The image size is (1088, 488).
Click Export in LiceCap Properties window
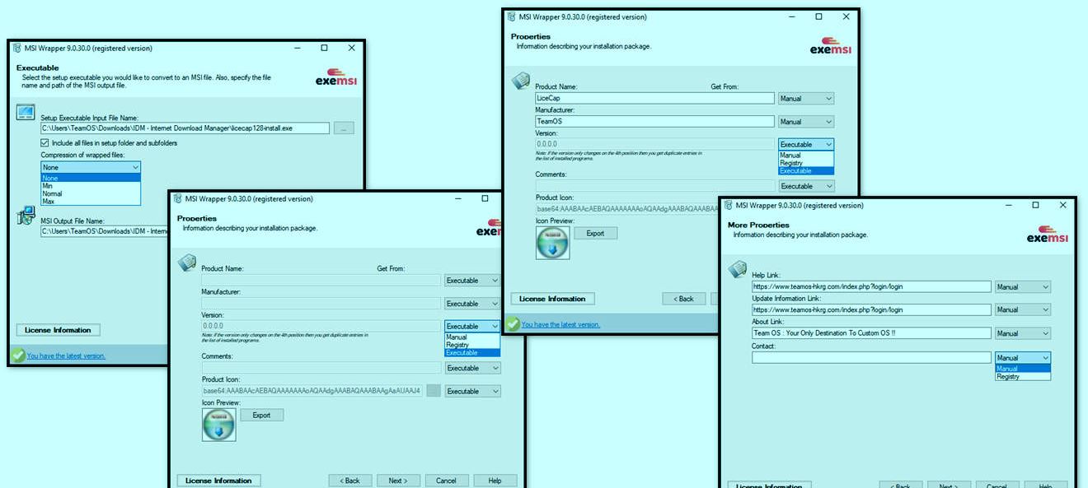click(595, 233)
